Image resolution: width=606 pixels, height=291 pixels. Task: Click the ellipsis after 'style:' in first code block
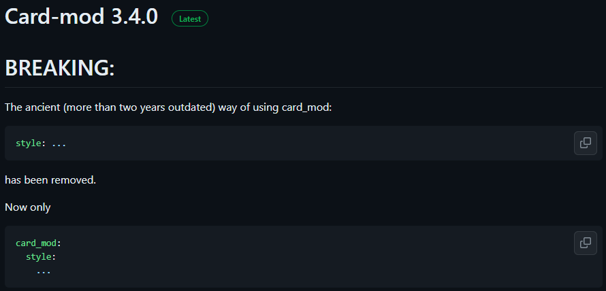tap(59, 144)
